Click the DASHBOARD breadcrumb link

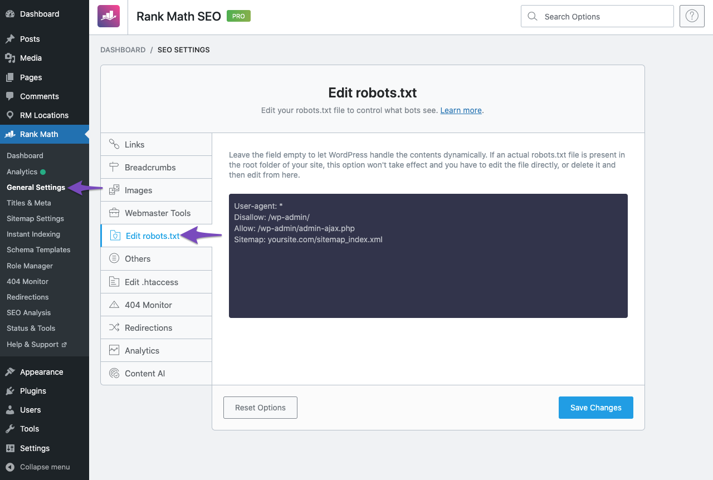coord(123,50)
